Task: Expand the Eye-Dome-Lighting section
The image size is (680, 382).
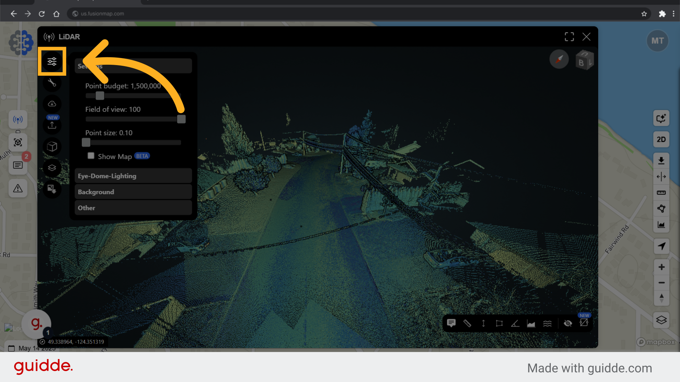Action: coord(133,176)
